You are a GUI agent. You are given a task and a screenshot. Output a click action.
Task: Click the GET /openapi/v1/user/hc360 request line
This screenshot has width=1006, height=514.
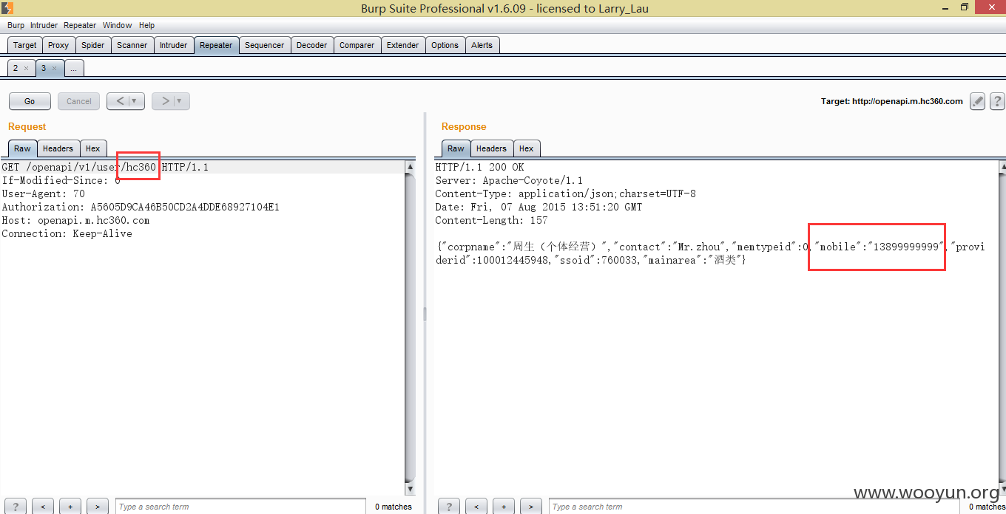pyautogui.click(x=105, y=167)
